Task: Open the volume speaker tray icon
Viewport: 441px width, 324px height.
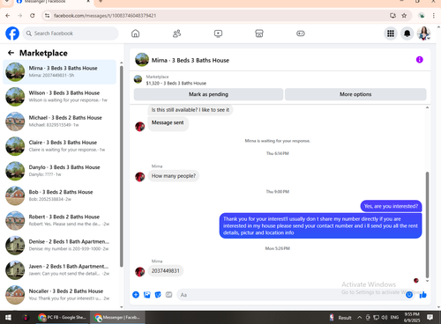Action: point(385,317)
